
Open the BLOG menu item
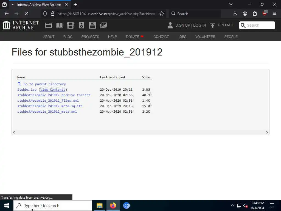[68, 37]
